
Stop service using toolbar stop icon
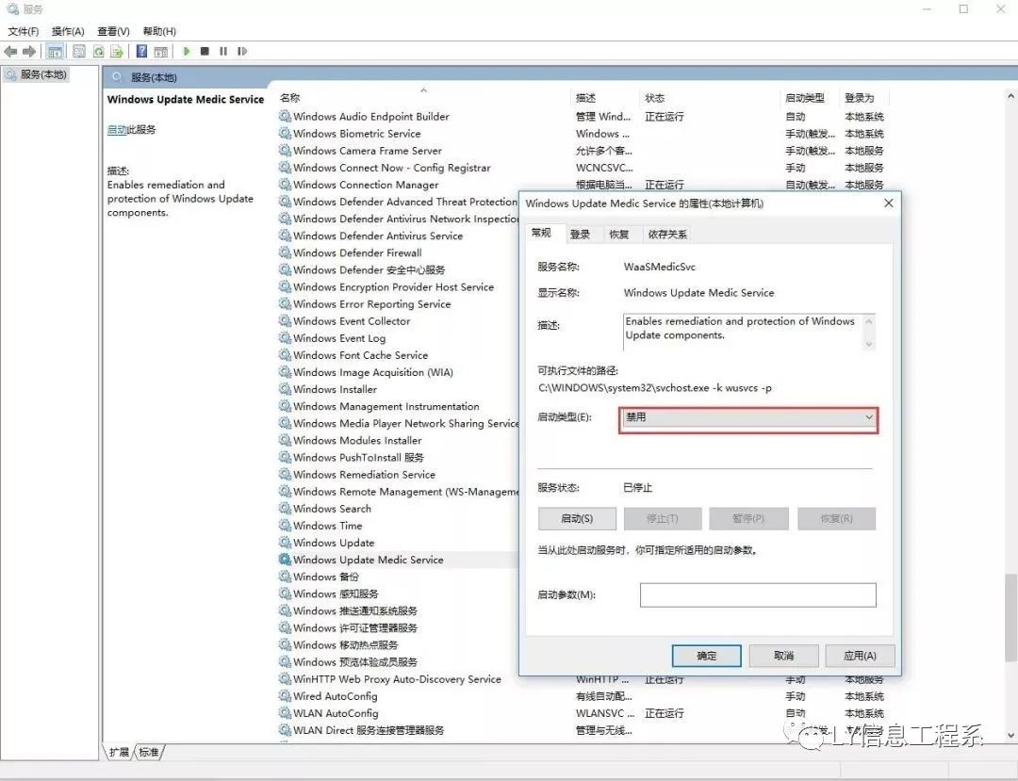[205, 51]
